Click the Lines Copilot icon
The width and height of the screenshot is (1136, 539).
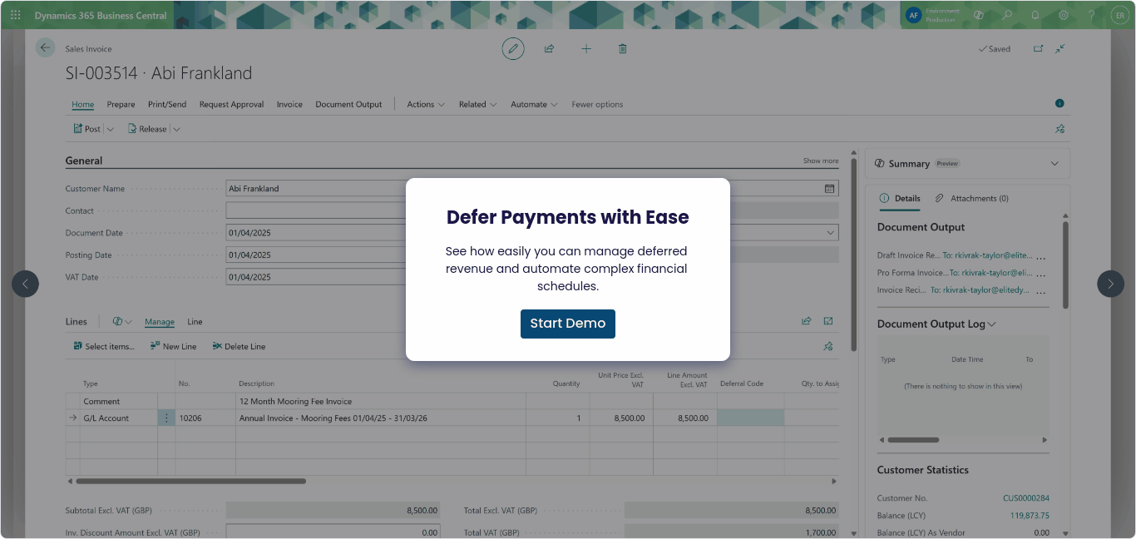pos(118,322)
